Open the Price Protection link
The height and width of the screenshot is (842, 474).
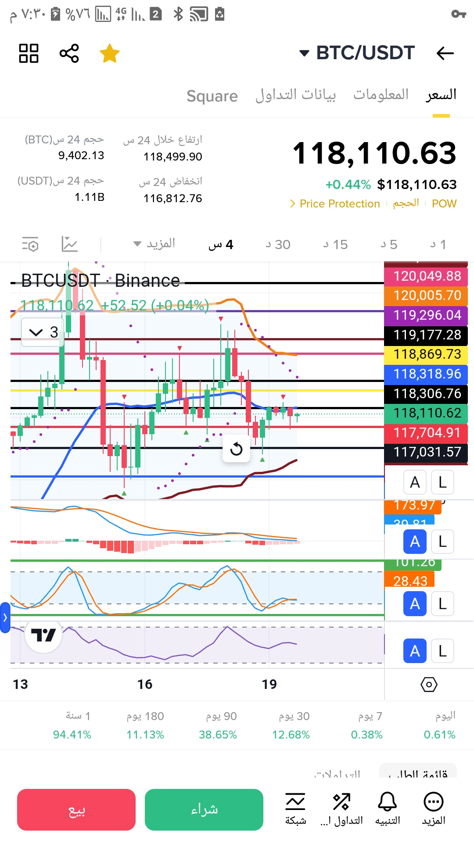tap(335, 203)
